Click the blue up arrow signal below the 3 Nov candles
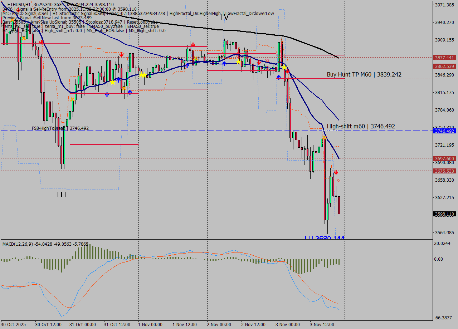 click(278, 77)
